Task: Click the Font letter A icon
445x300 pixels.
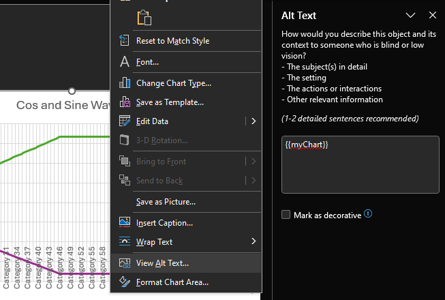Action: (125, 61)
